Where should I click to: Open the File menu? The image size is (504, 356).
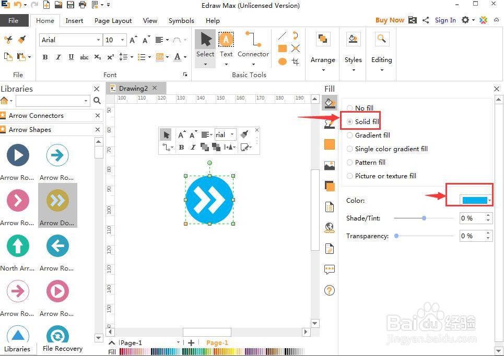(x=14, y=20)
